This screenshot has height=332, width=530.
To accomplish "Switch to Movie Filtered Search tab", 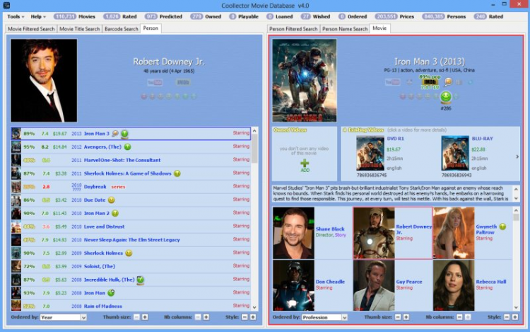I will click(x=31, y=29).
